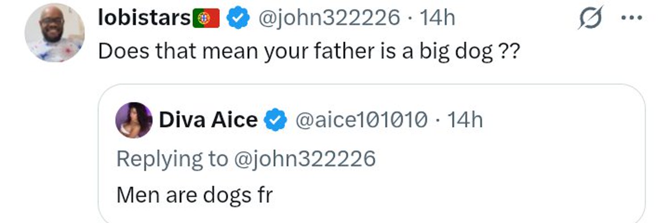Click the Portugal flag emoji
670x223 pixels.
[x=206, y=18]
